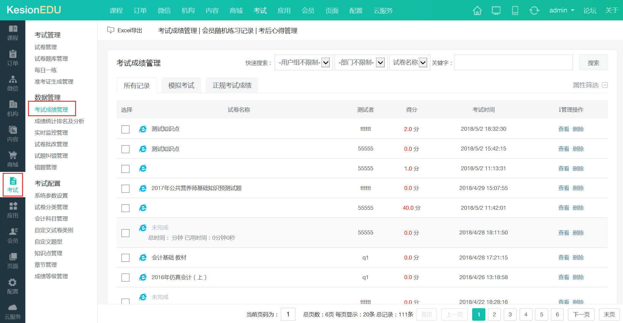Open the desktop monitor preview icon

[x=496, y=11]
